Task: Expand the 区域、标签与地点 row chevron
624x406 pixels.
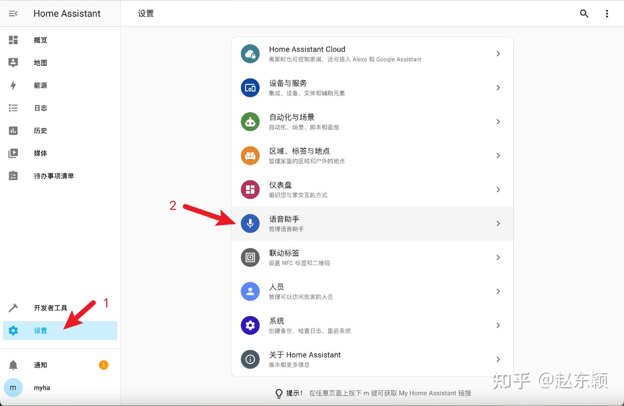Action: pos(498,156)
